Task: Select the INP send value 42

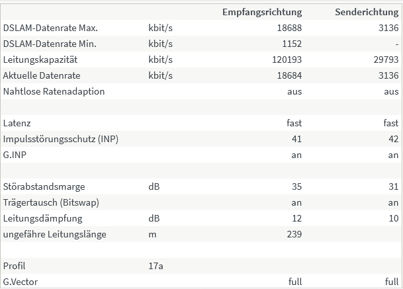Action: (394, 140)
